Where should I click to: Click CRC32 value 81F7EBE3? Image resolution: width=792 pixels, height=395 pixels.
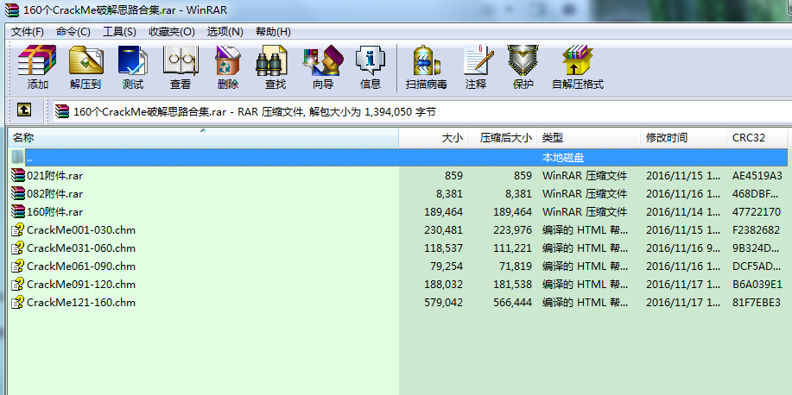pos(756,303)
